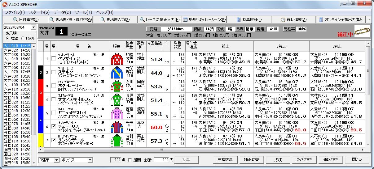The width and height of the screenshot is (374, 169).
Task: Click the safety pin icon beside 補正中
Action: point(362,31)
